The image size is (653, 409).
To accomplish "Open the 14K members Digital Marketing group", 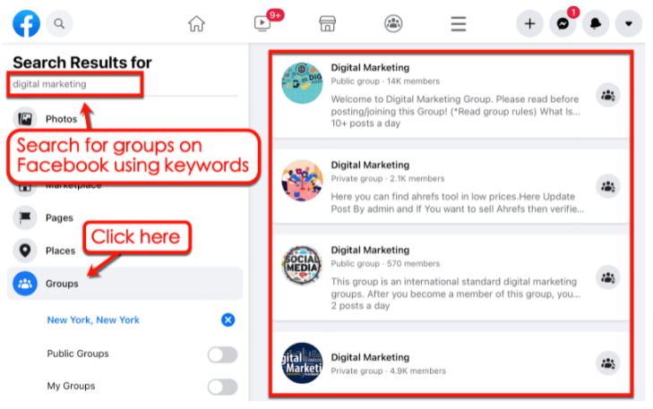I will (370, 68).
